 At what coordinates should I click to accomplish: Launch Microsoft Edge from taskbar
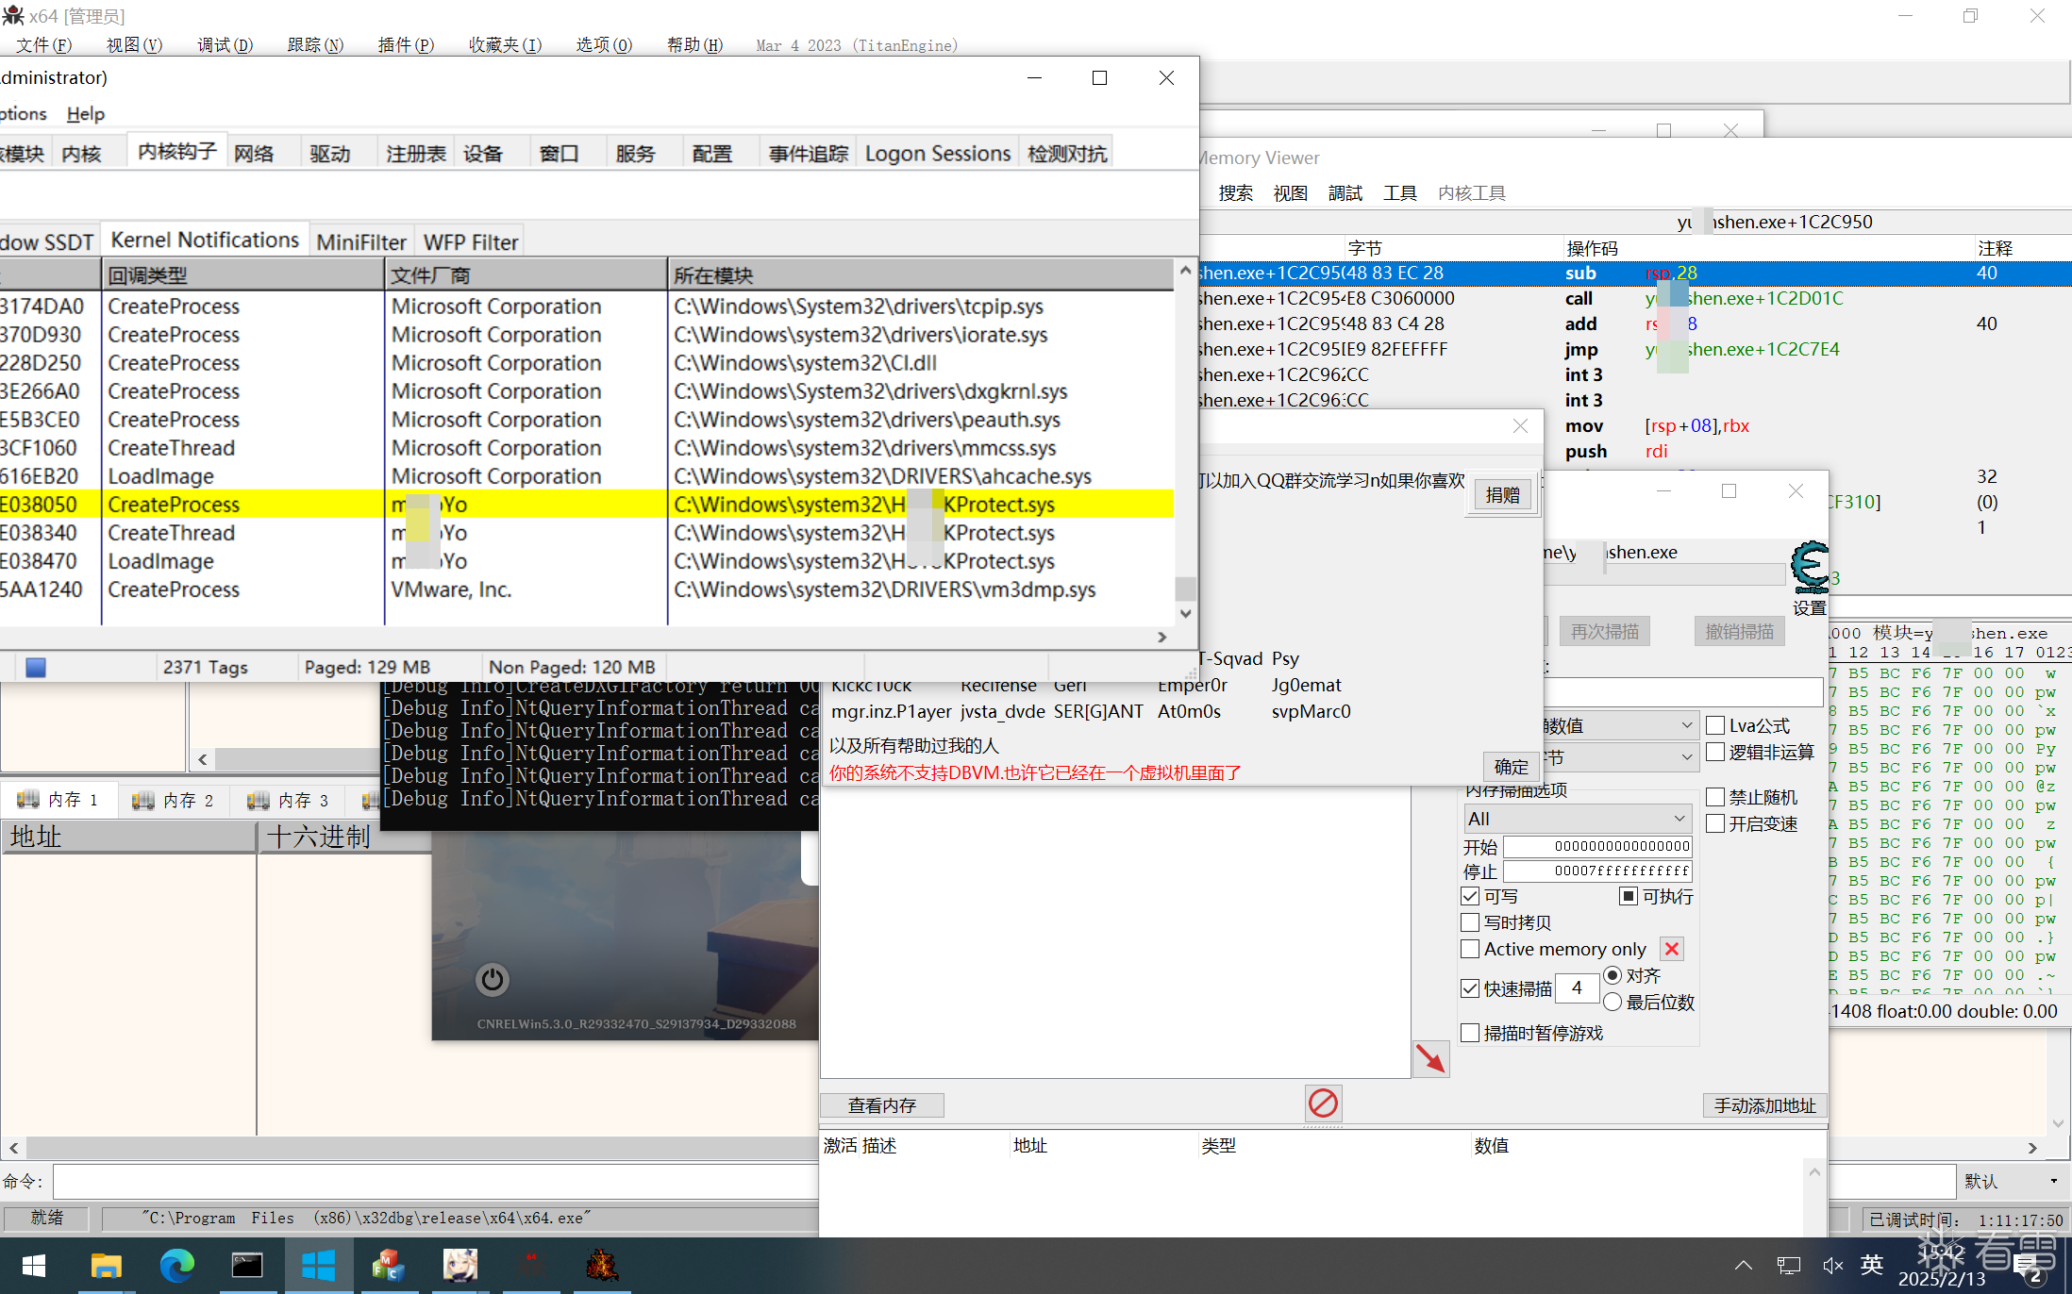(x=176, y=1266)
